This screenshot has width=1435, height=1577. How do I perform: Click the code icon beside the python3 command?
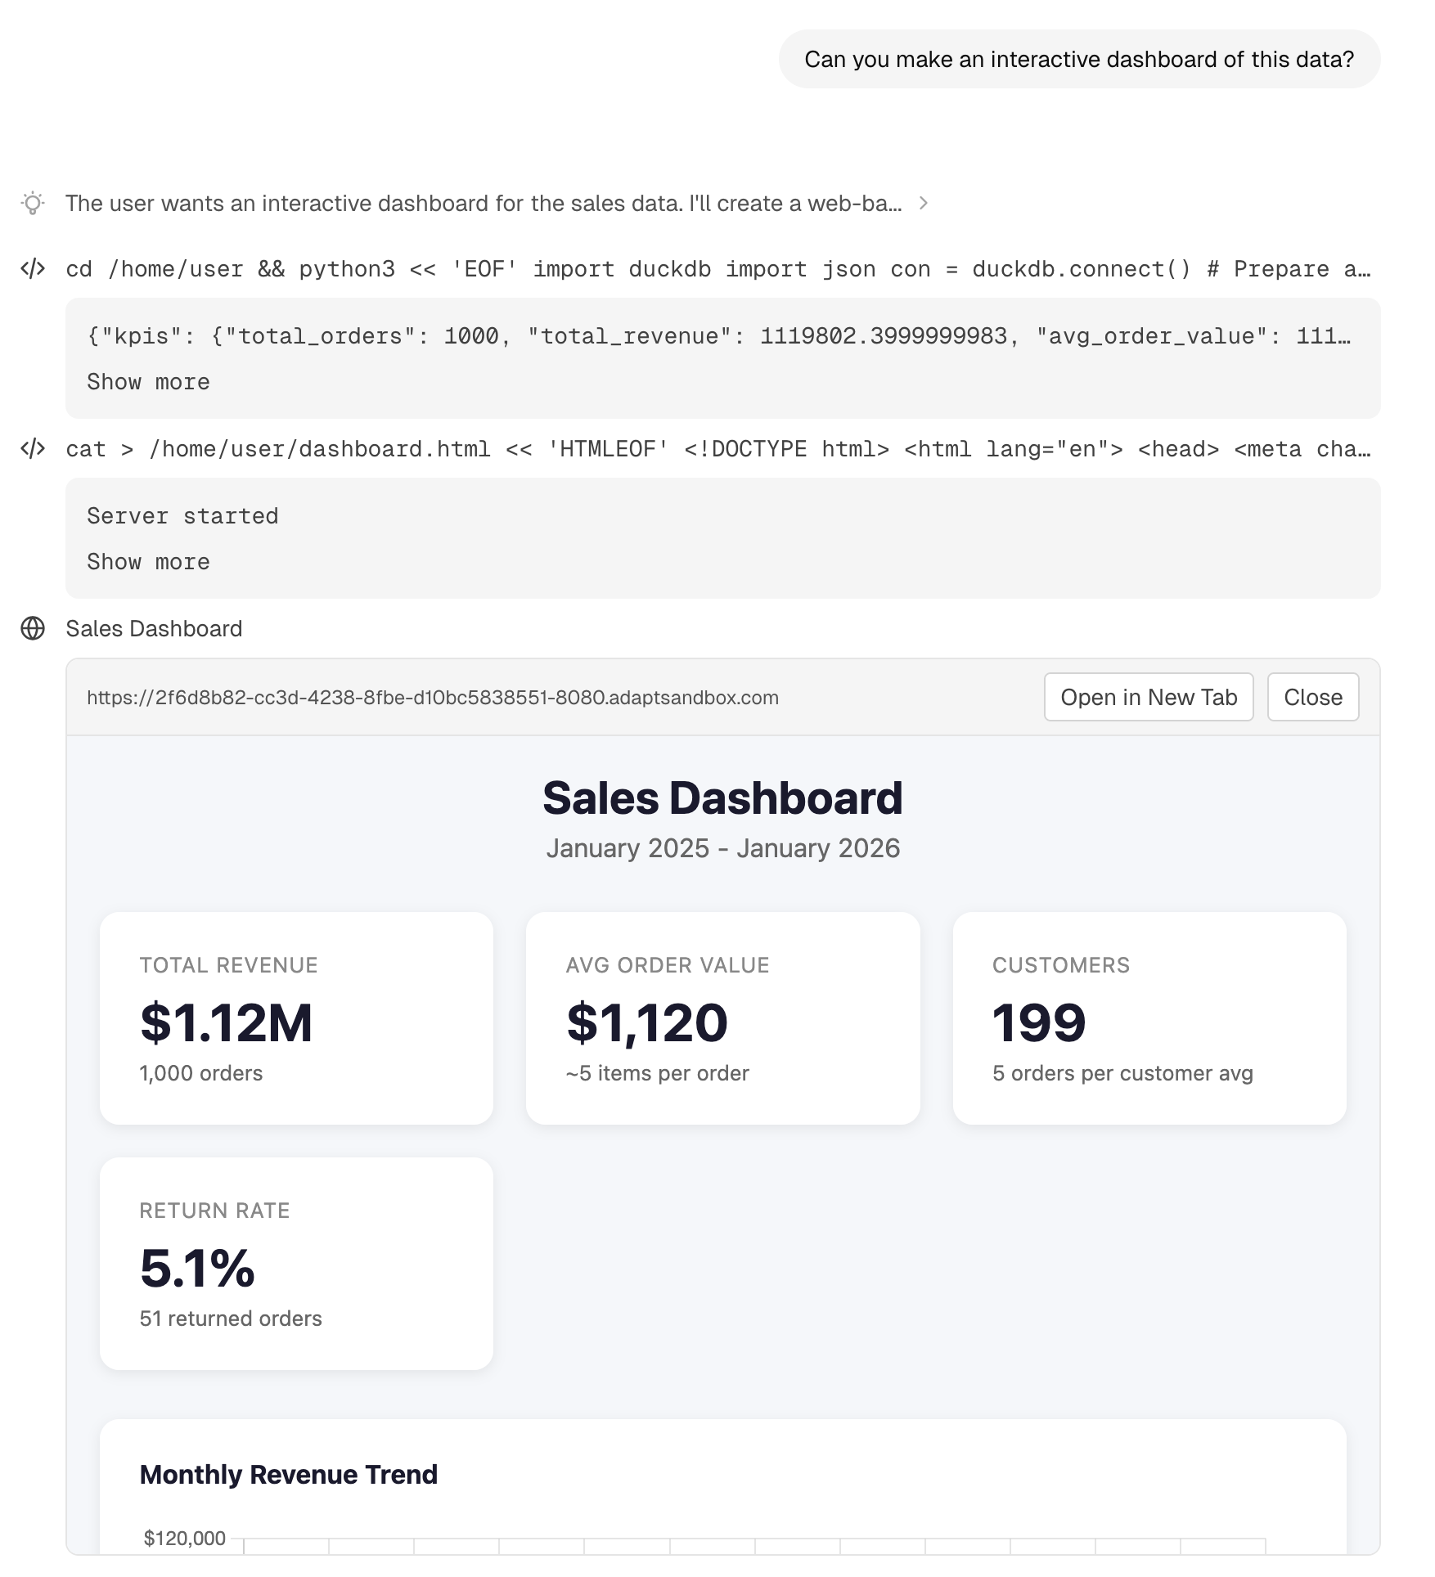[33, 267]
